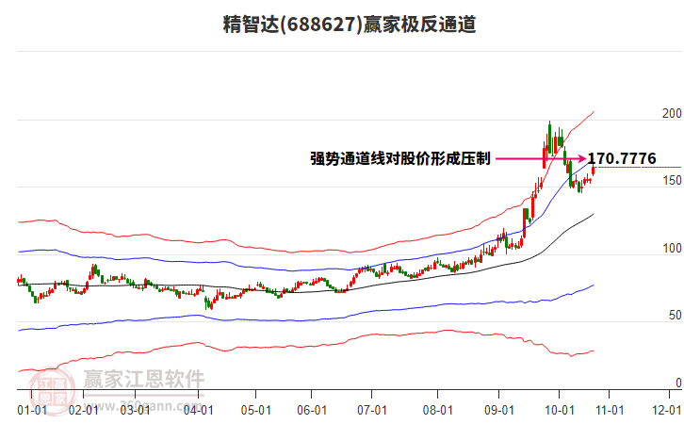Click the x-axis date 12-01

666,411
